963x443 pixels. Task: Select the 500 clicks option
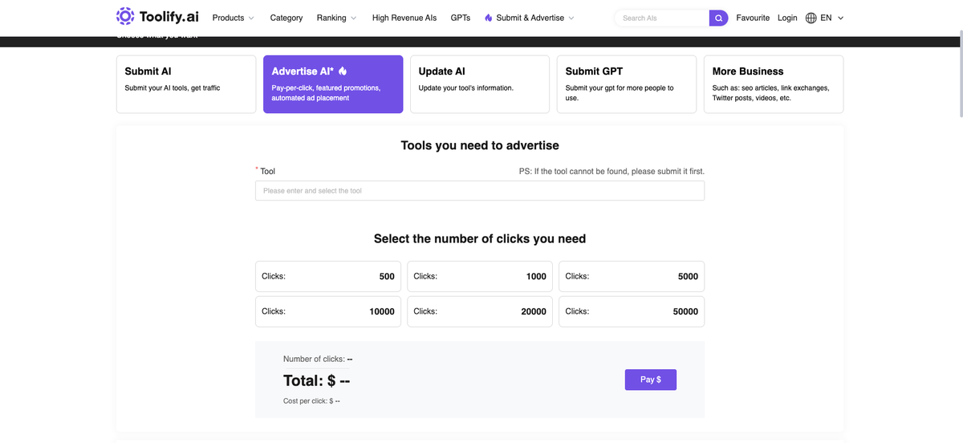click(328, 276)
